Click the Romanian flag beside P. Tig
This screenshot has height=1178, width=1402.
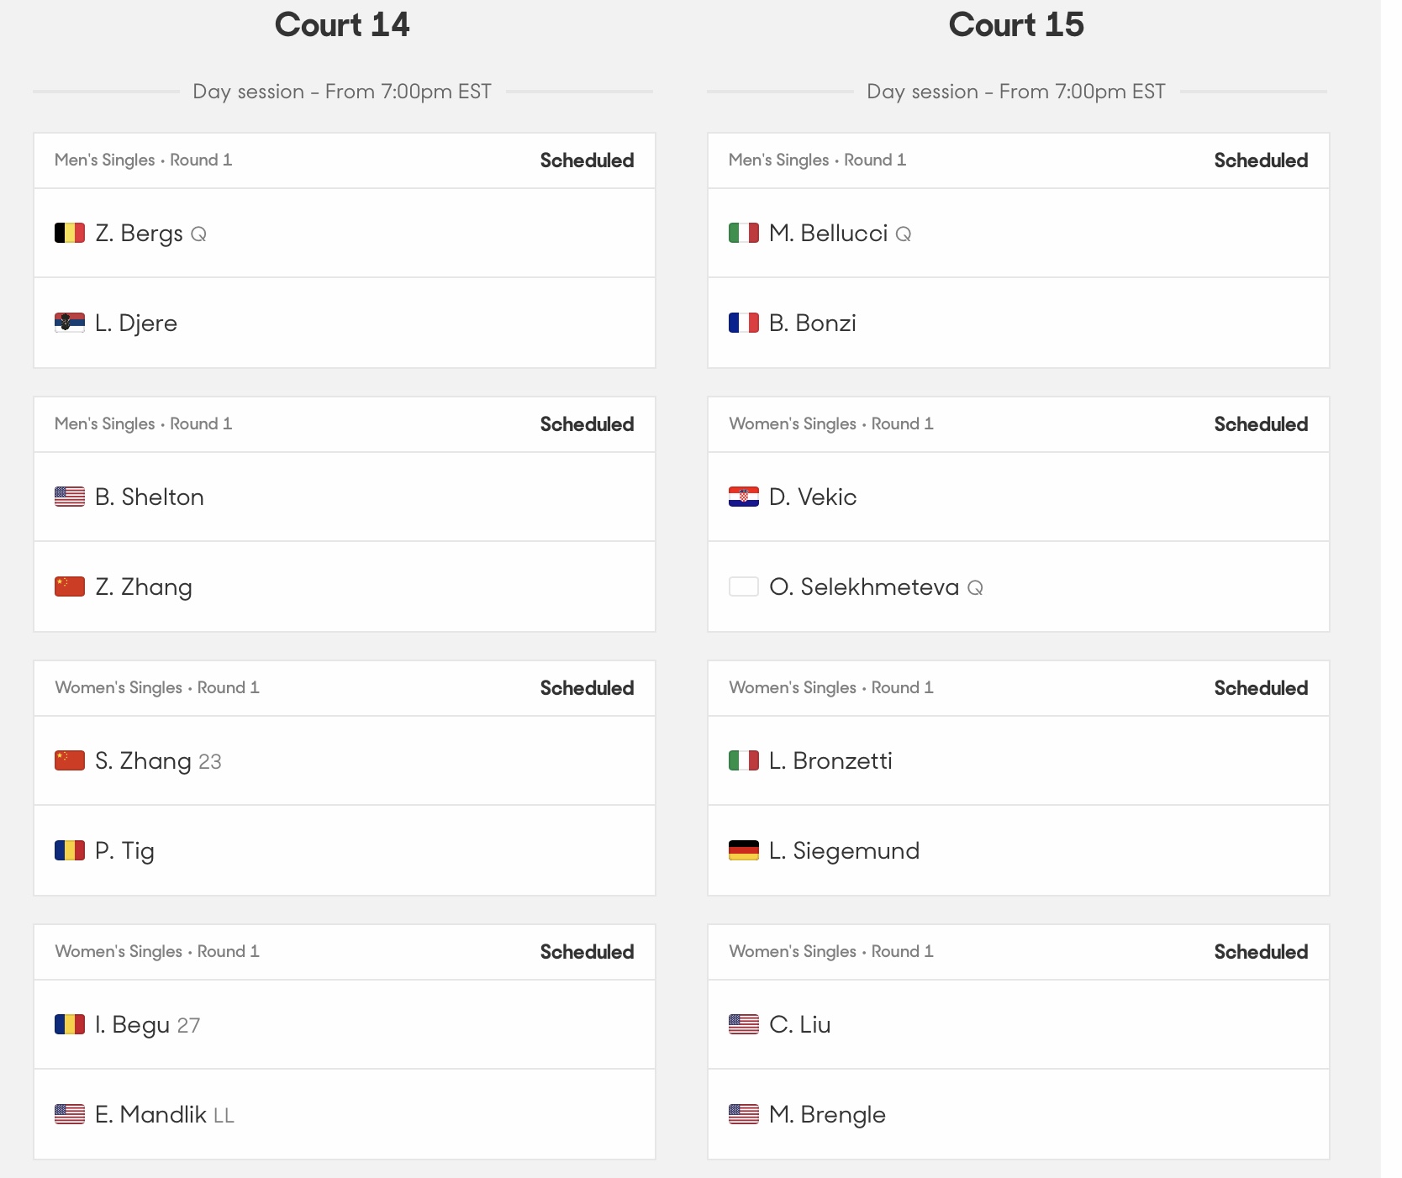point(70,850)
